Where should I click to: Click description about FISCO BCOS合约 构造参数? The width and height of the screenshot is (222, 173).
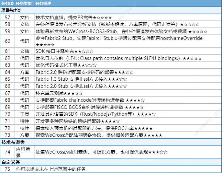tap(89, 107)
